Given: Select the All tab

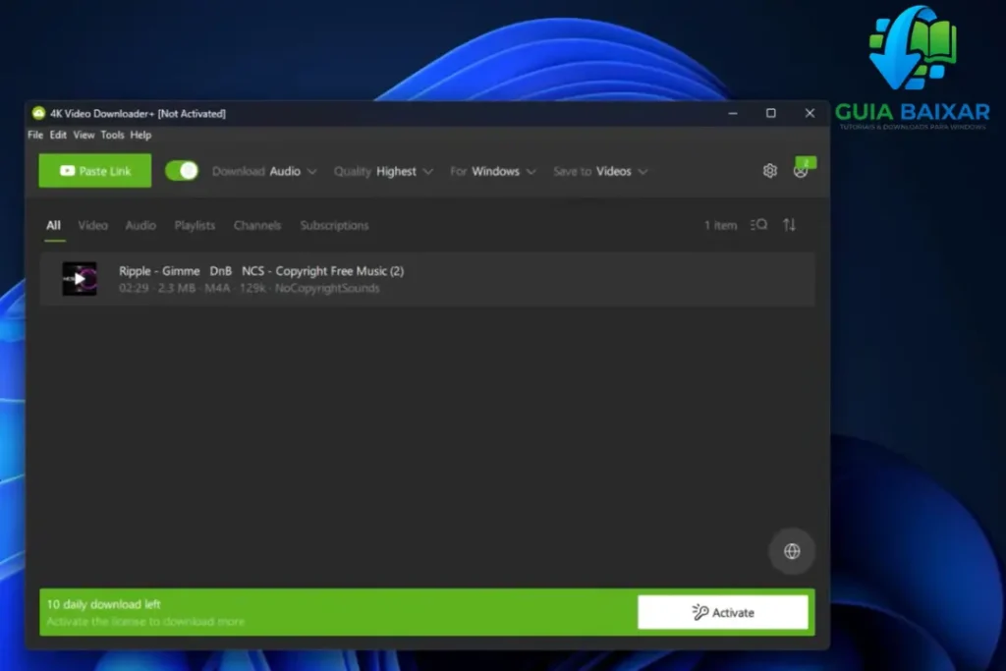Looking at the screenshot, I should pyautogui.click(x=53, y=225).
